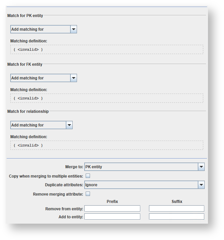
Task: Click the 'Remove from entity' prefix field
Action: click(x=112, y=209)
